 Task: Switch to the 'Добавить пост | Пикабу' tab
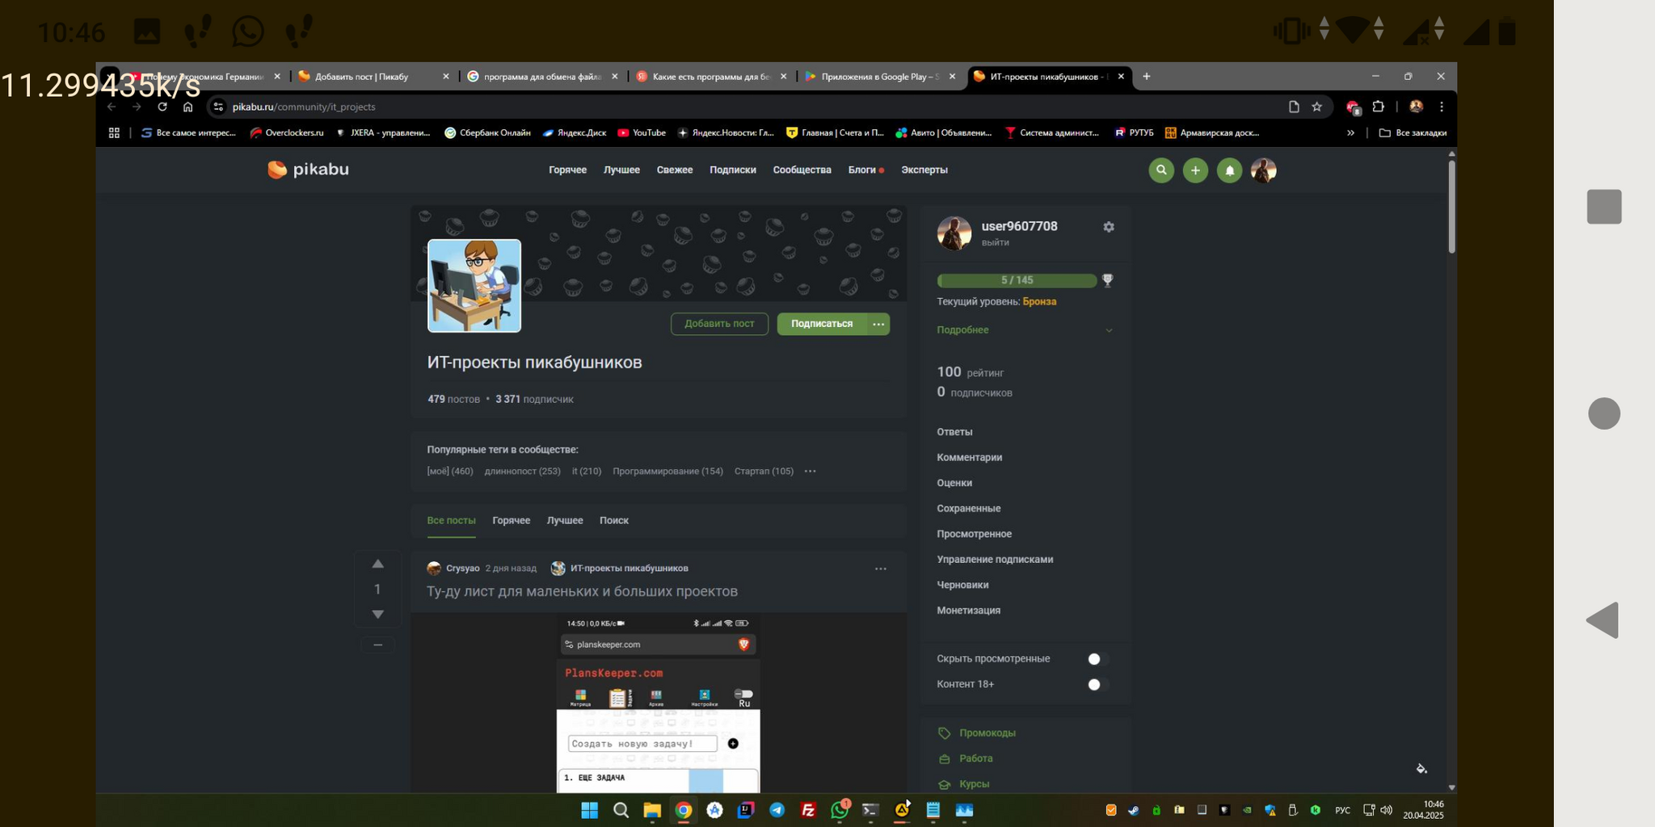[373, 77]
